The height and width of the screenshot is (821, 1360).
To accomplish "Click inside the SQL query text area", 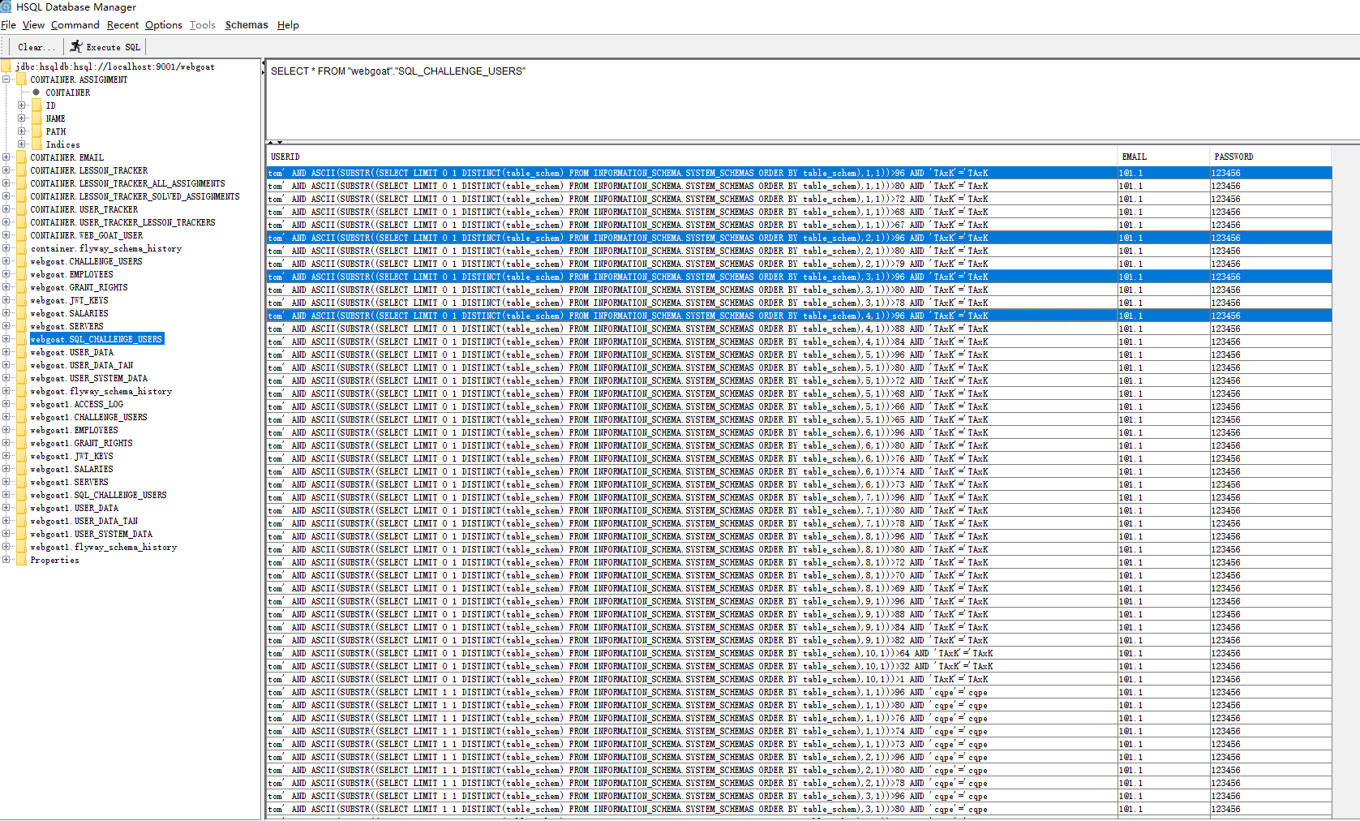I will [x=813, y=101].
